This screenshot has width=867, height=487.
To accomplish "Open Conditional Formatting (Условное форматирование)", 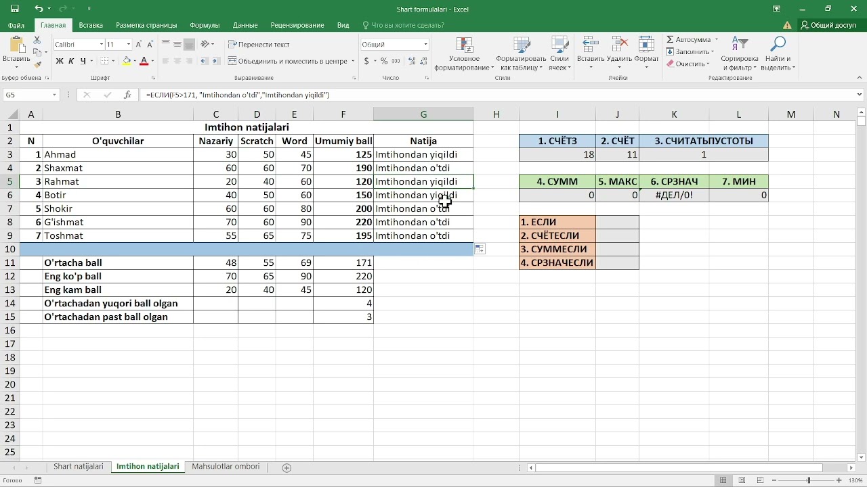I will pyautogui.click(x=464, y=54).
